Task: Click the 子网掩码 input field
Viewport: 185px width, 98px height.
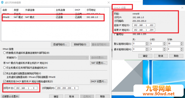Action: (67, 88)
